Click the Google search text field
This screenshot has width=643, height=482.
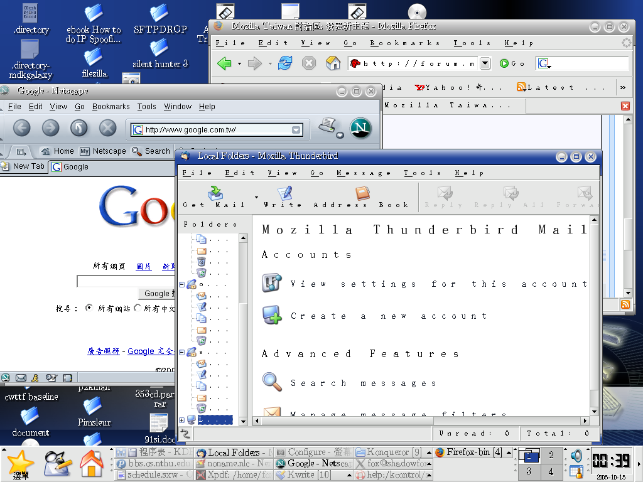(x=126, y=281)
